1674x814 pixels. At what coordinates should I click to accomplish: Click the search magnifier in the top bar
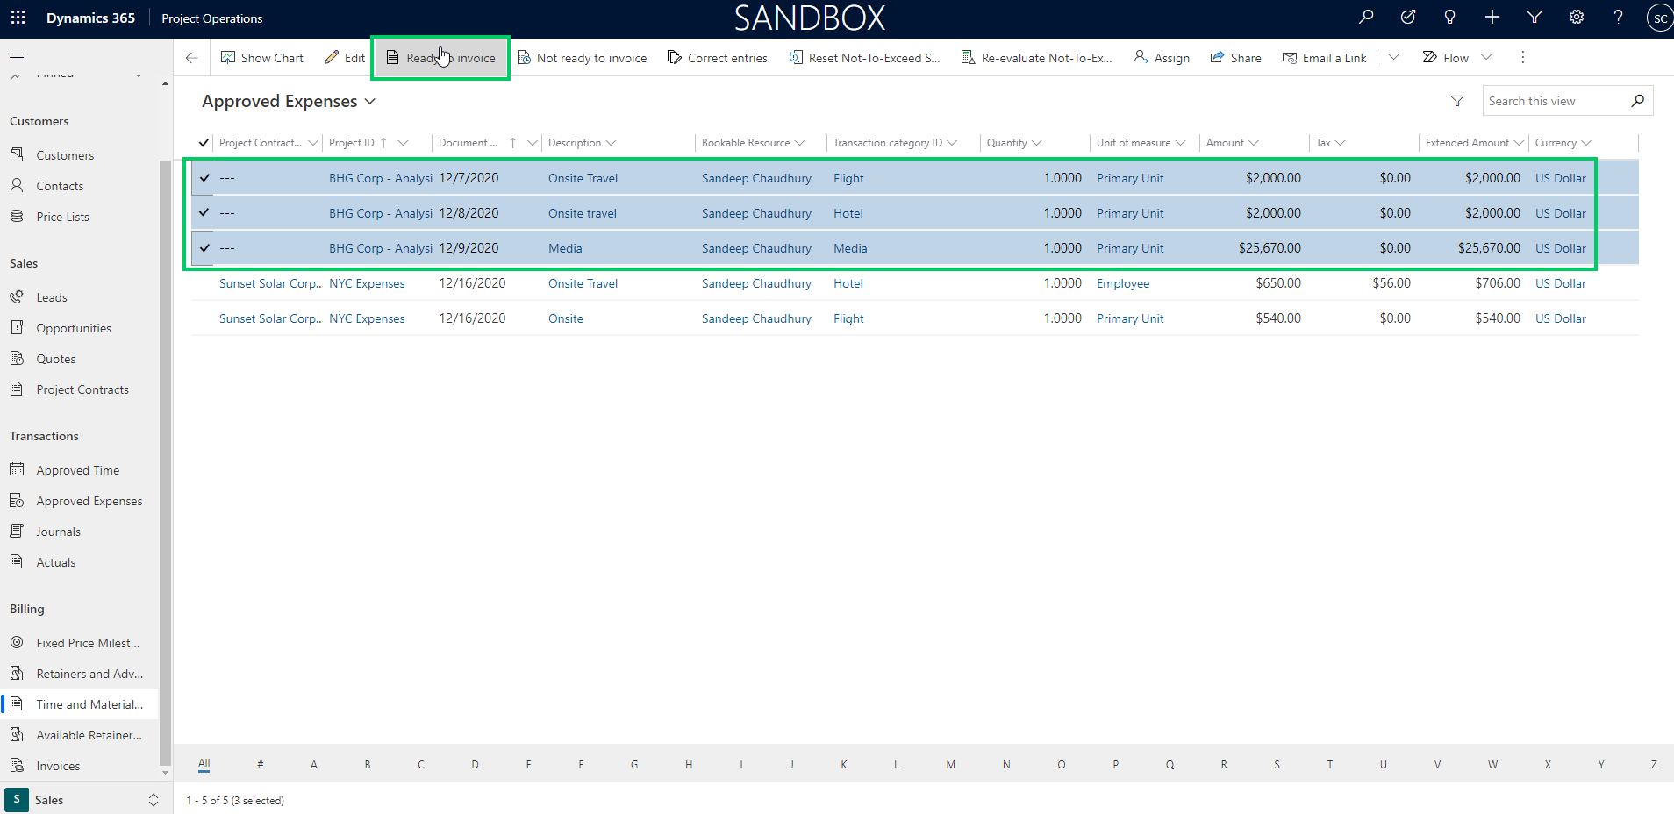coord(1366,18)
